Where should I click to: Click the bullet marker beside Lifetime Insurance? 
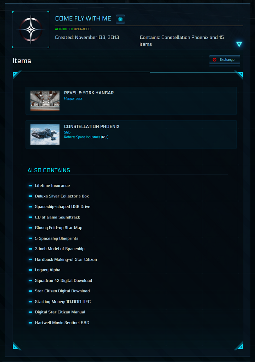pos(30,185)
